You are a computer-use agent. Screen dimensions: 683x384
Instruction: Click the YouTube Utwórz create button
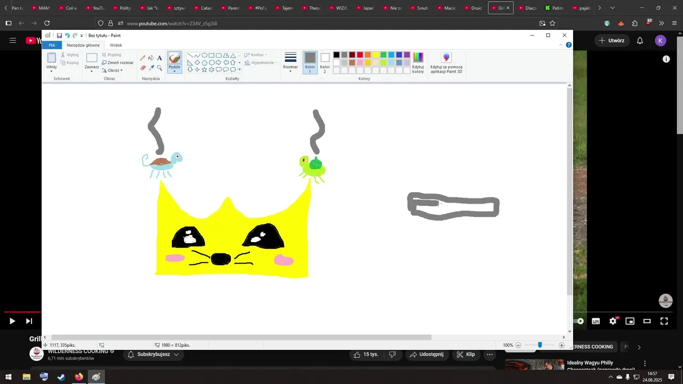[x=611, y=41]
